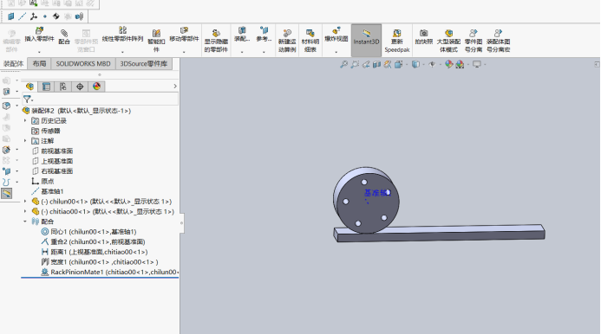Select 装配体2 root tree item

click(76, 111)
